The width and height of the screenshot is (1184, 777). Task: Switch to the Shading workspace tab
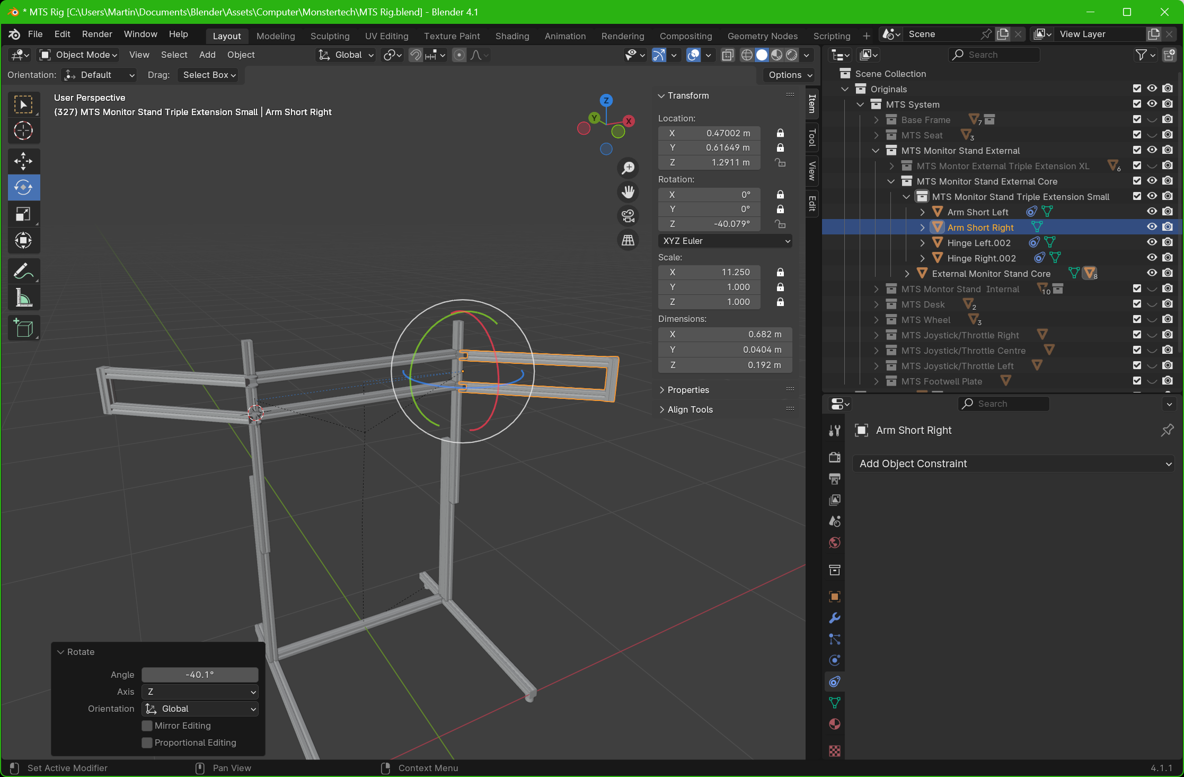pos(512,36)
